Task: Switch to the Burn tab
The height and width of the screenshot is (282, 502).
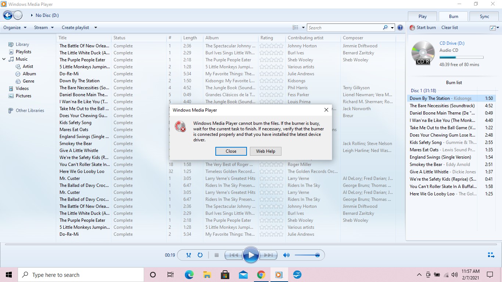Action: [453, 16]
